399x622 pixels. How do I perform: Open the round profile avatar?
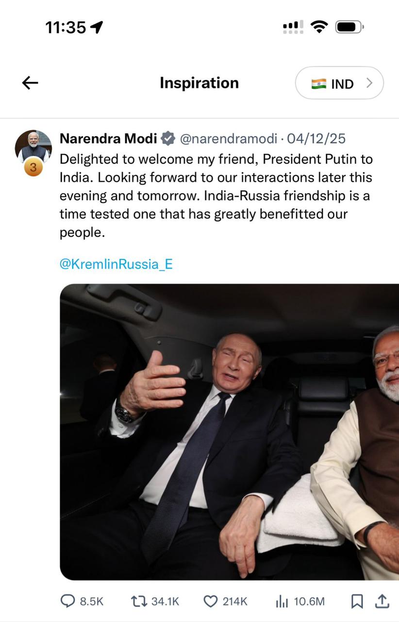[33, 146]
